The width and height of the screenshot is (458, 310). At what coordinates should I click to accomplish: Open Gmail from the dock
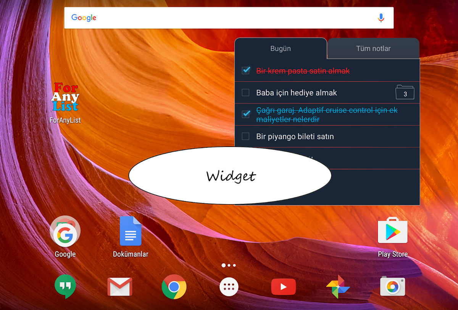coord(120,287)
